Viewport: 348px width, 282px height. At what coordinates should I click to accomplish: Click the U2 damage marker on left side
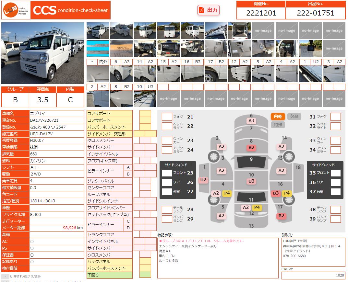coord(203,180)
